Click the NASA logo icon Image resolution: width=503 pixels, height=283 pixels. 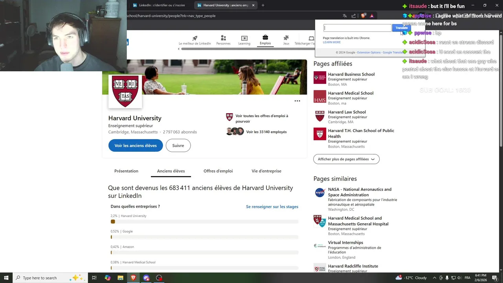pos(320,193)
